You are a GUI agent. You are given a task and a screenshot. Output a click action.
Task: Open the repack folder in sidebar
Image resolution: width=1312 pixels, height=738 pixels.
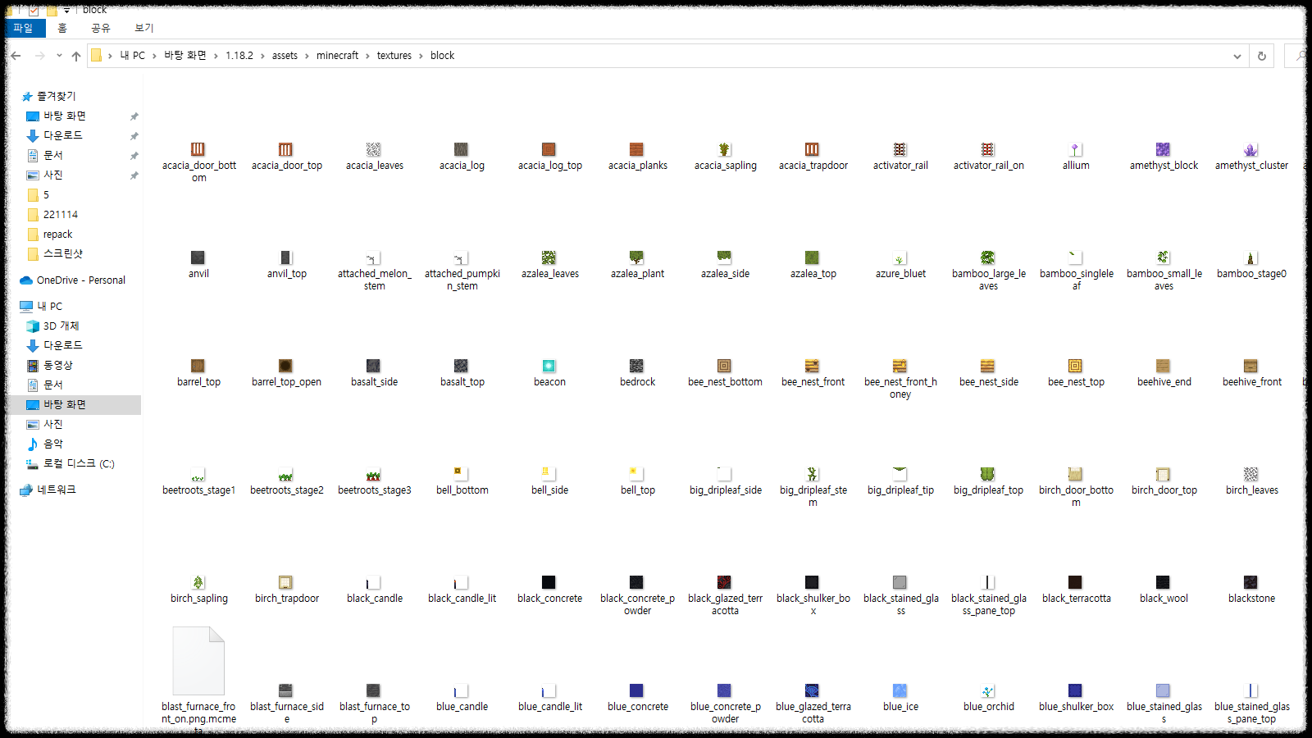[x=57, y=234]
